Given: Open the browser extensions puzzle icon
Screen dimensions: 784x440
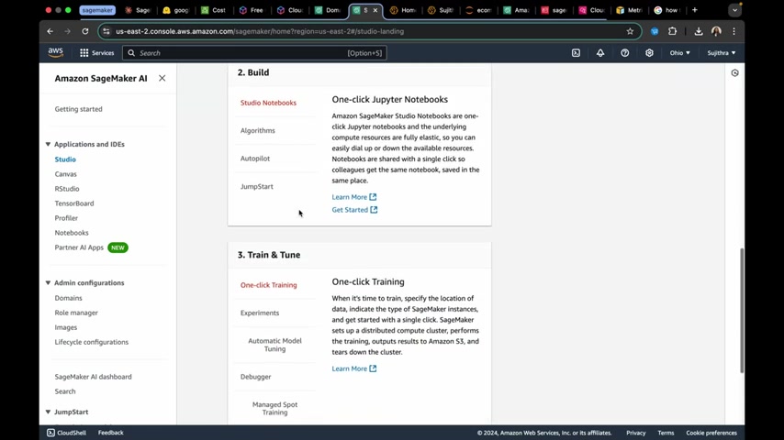Looking at the screenshot, I should (673, 31).
